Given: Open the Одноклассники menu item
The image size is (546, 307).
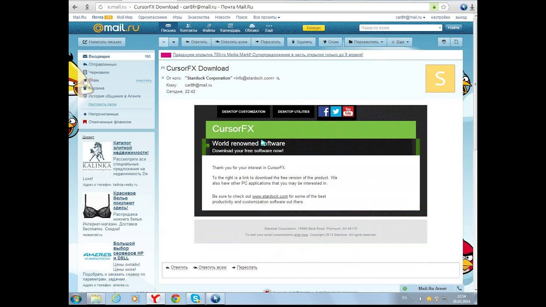Looking at the screenshot, I should (153, 17).
